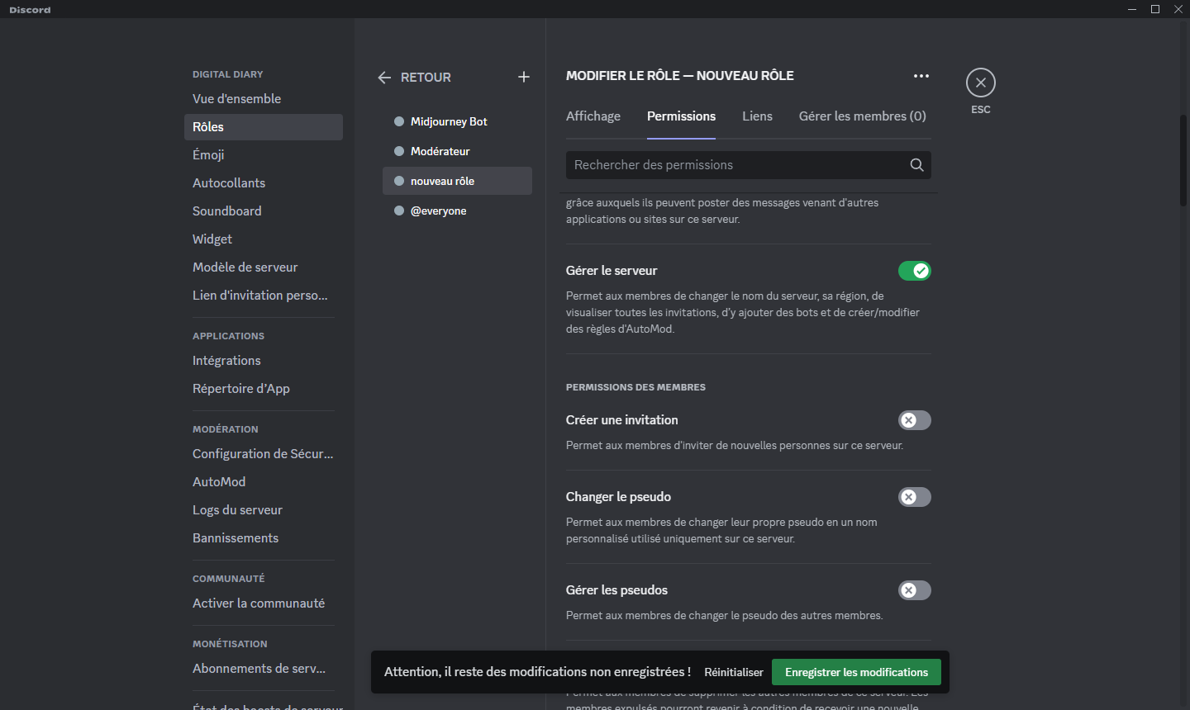
Task: Click Enregistrer les modifications to save changes
Action: pyautogui.click(x=856, y=671)
